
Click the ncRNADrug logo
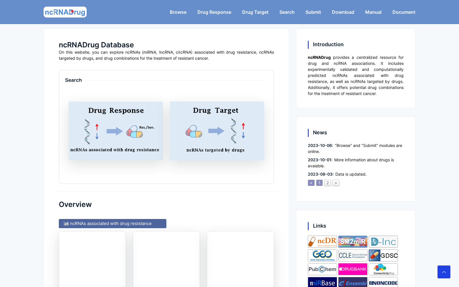(x=65, y=12)
